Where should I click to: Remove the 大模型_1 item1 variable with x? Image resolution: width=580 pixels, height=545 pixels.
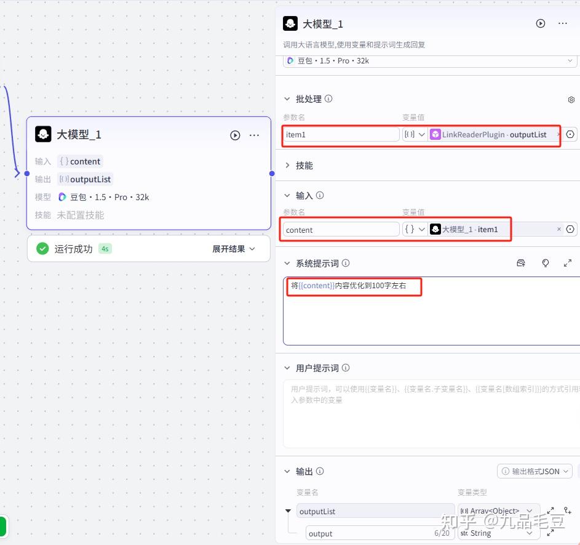click(558, 229)
